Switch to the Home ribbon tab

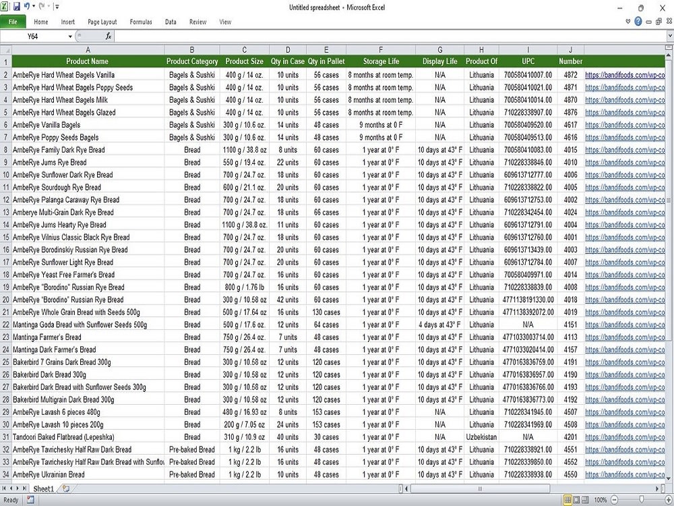41,22
